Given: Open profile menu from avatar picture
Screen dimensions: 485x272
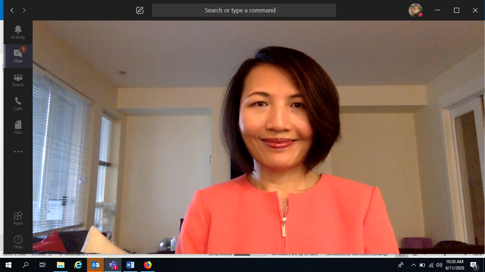Looking at the screenshot, I should click(x=415, y=10).
